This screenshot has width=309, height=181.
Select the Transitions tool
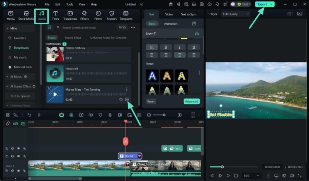coord(70,15)
